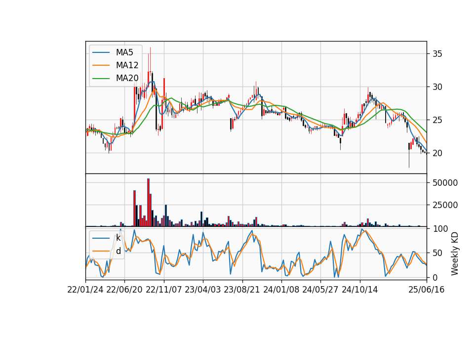Click the KD axis value 100
474x341 pixels.
[440, 229]
